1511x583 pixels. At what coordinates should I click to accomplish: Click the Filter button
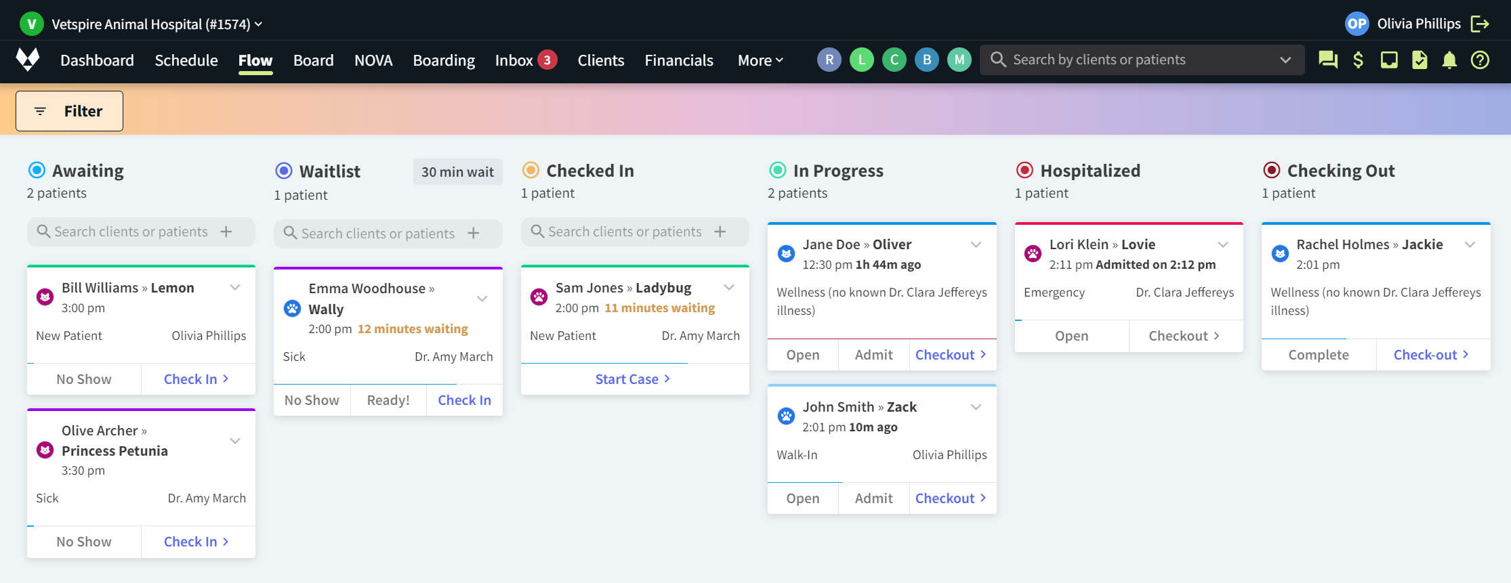tap(70, 111)
